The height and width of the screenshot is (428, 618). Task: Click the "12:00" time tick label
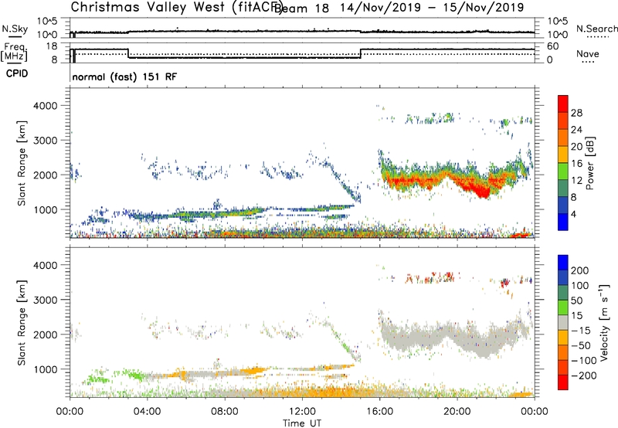[x=302, y=412]
